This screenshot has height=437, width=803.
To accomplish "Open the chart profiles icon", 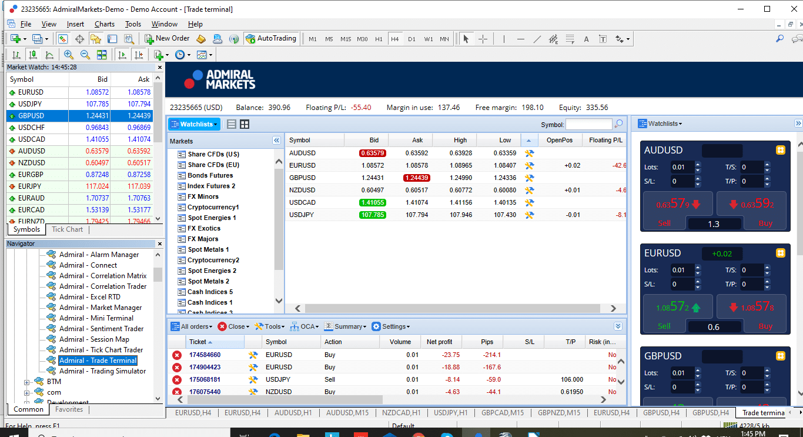I will coord(39,39).
